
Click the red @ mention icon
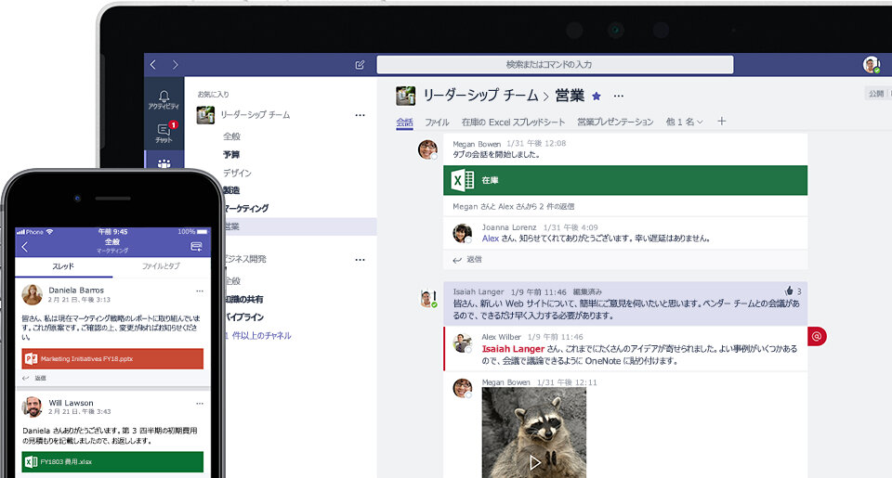[x=817, y=336]
